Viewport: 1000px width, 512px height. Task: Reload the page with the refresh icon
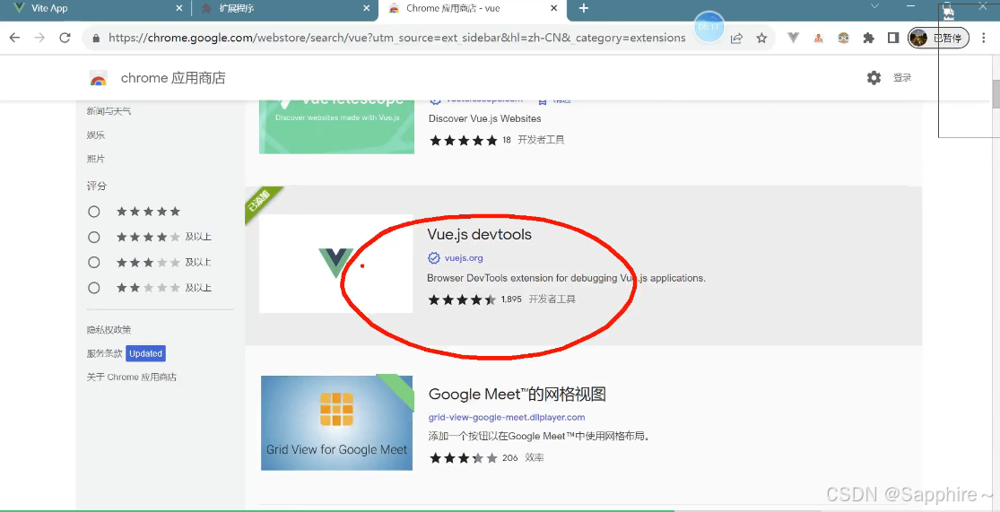click(65, 39)
